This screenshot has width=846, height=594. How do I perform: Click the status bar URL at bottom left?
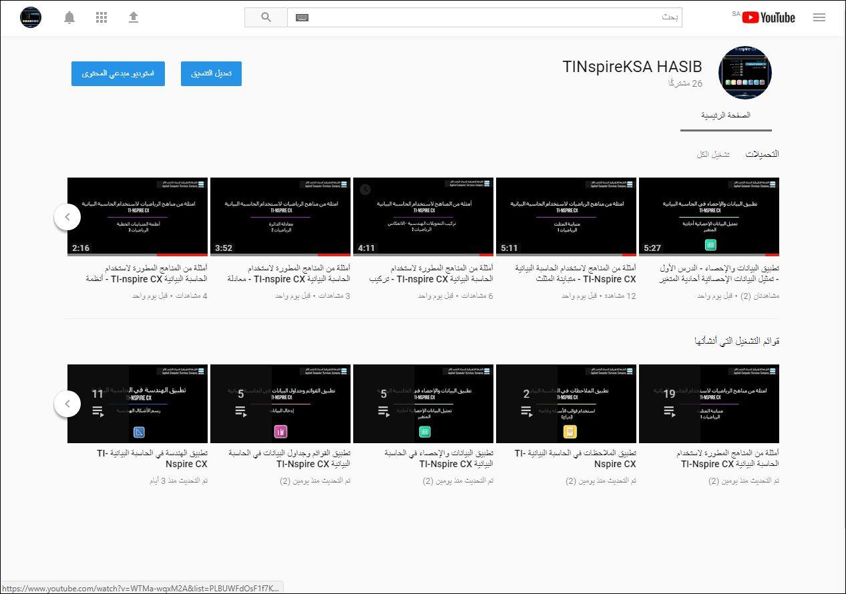[142, 588]
